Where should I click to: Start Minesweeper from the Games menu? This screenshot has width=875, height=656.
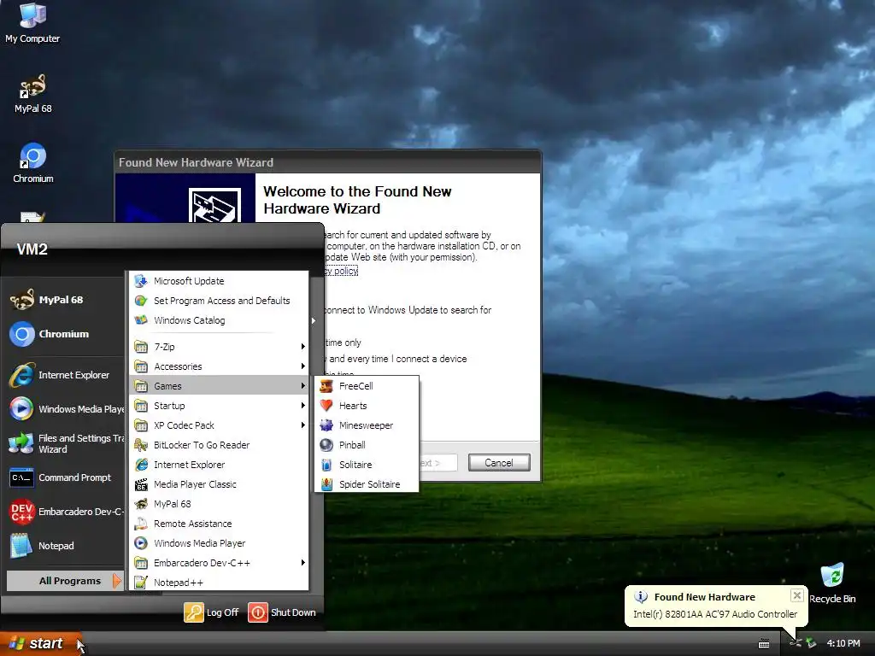click(x=367, y=425)
